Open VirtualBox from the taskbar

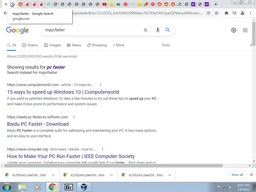(x=84, y=187)
